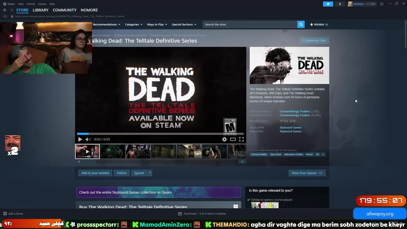Select the Horror tag
Image resolution: width=407 pixels, height=229 pixels.
coord(309,155)
